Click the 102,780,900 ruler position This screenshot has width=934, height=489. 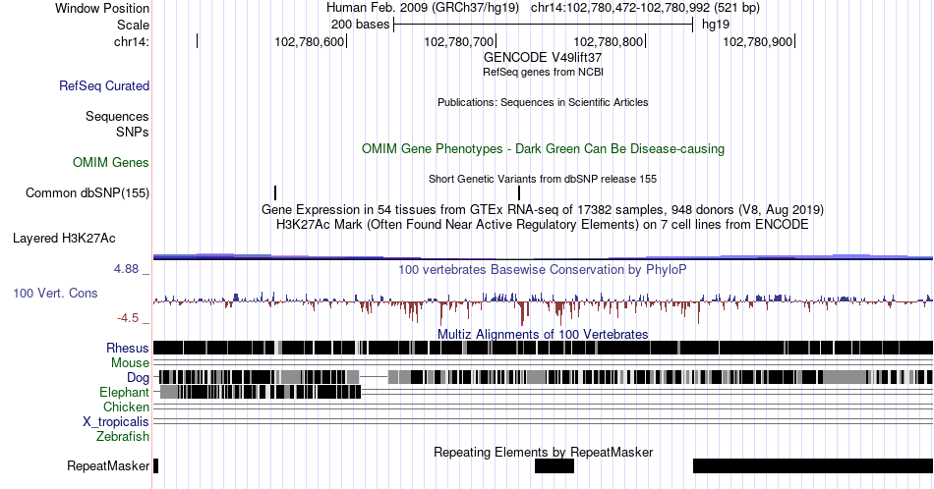pos(758,41)
